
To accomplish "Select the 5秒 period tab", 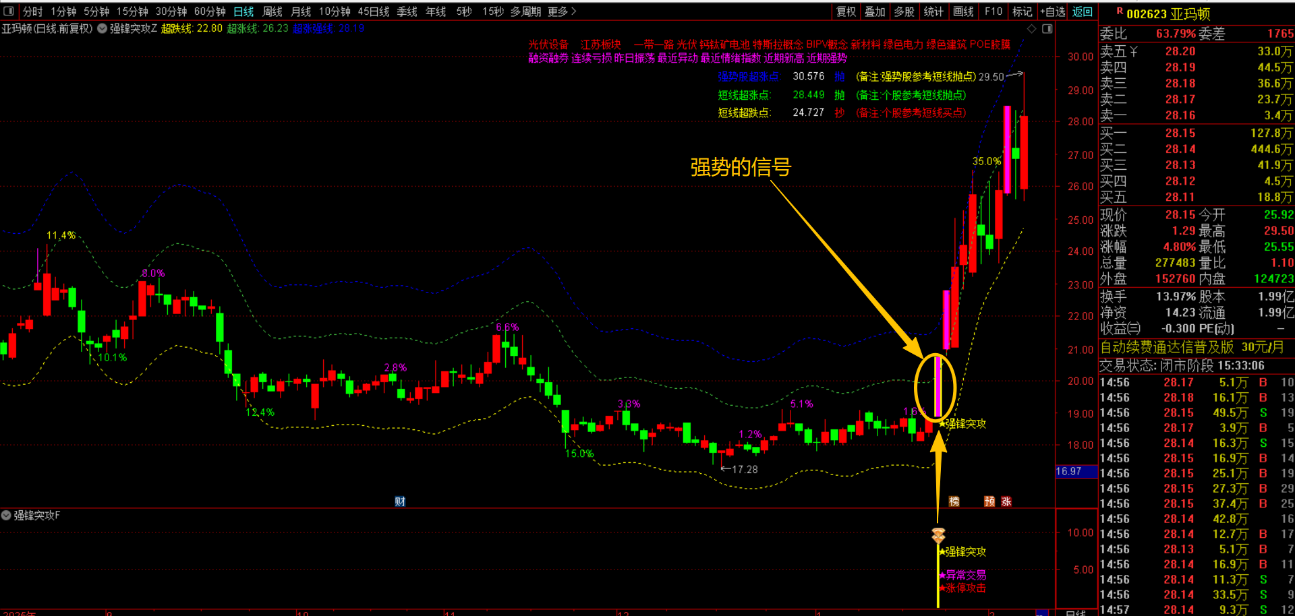I will (x=464, y=11).
